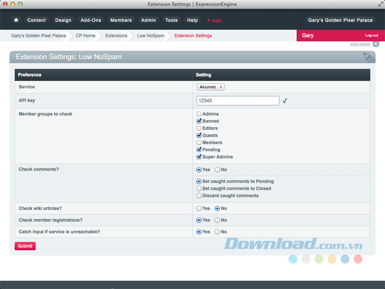Viewport: 385px width, 289px height.
Task: Go to CP Home breadcrumb
Action: click(85, 36)
